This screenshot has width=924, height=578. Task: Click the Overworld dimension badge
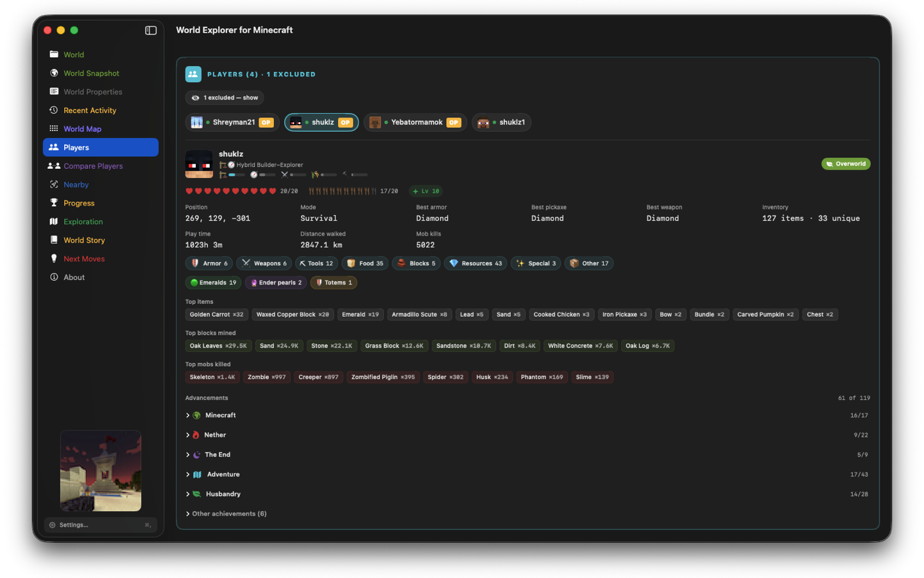(x=846, y=164)
